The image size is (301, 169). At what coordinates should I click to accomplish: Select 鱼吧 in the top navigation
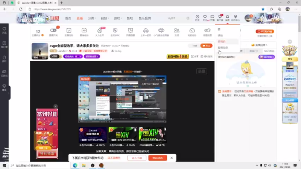pos(130,18)
